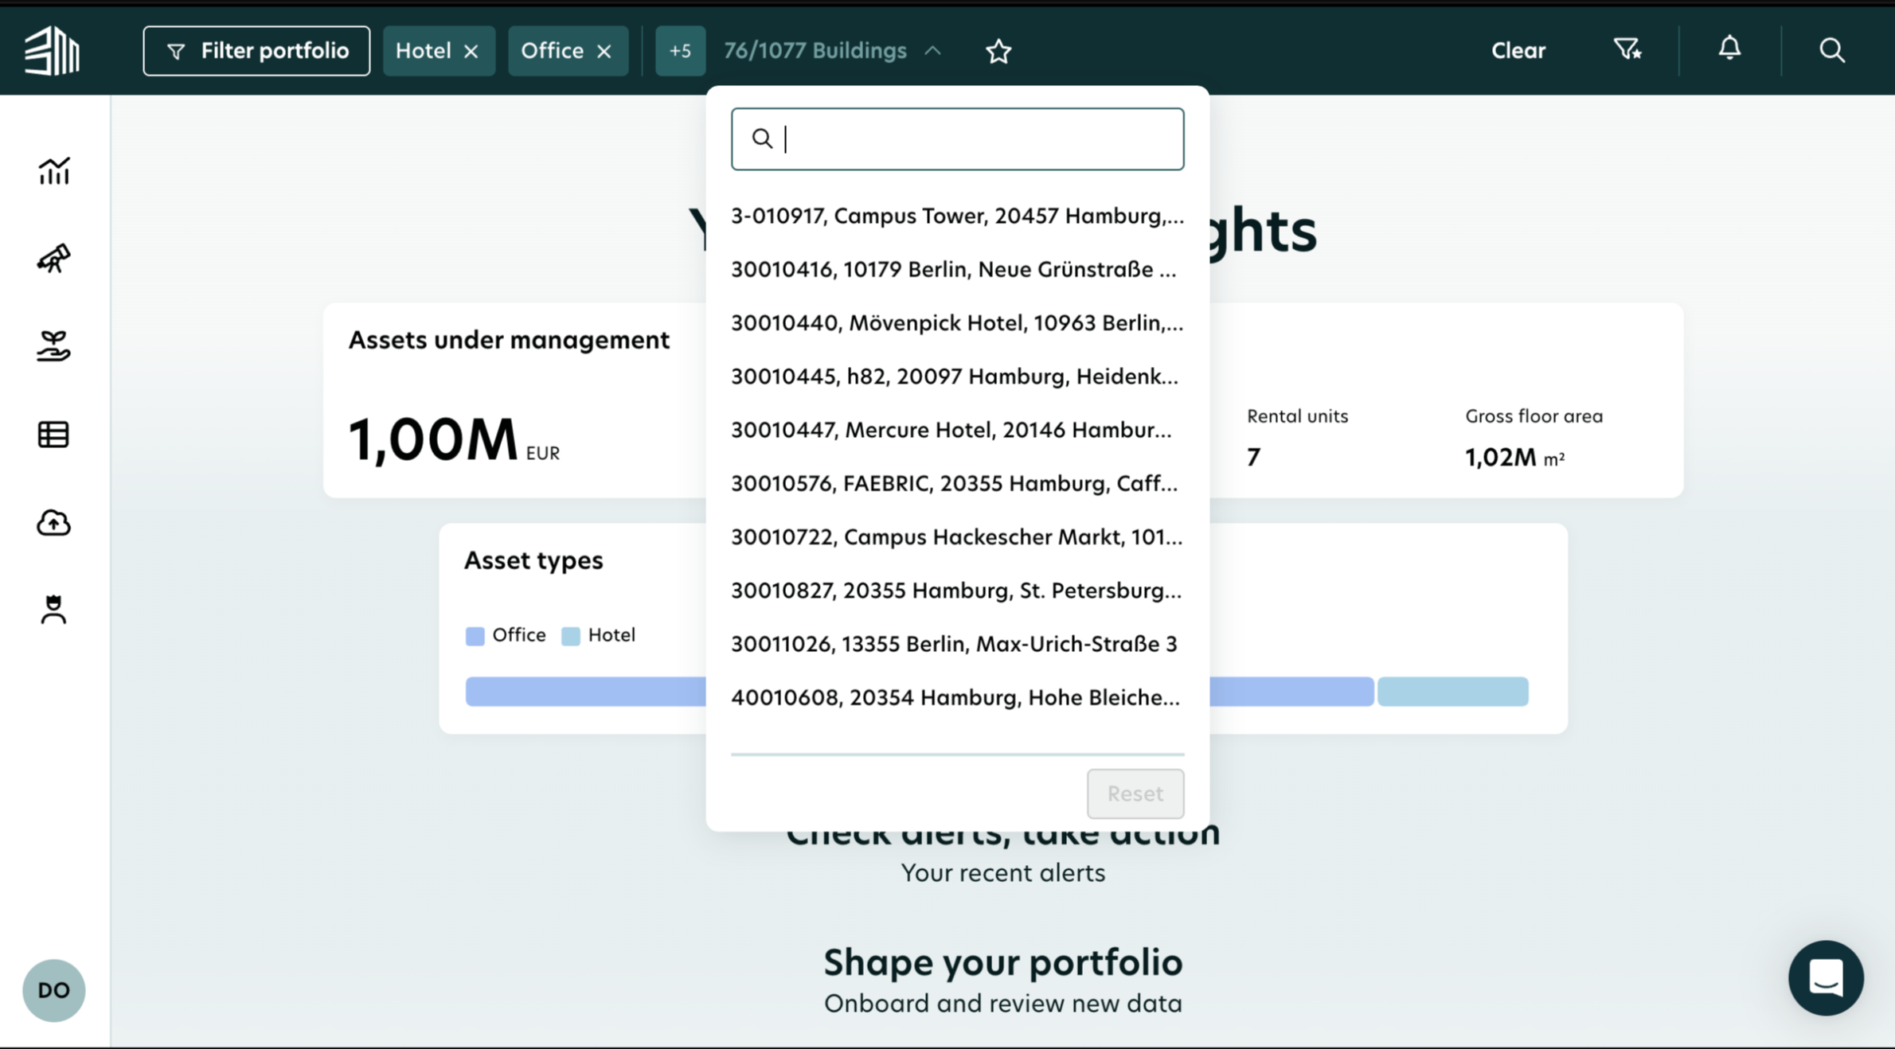Viewport: 1895px width, 1049px height.
Task: Save filter with star icon
Action: pyautogui.click(x=998, y=51)
